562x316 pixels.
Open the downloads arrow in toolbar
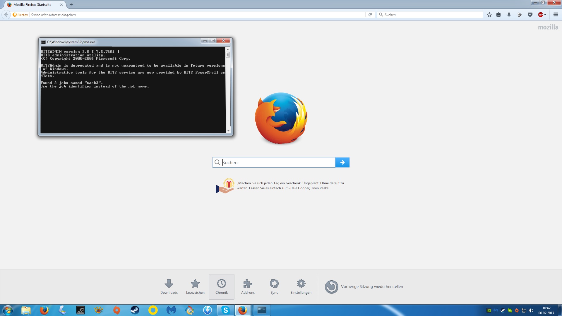[509, 15]
